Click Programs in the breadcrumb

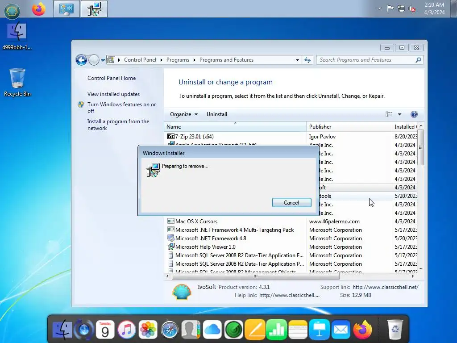point(178,60)
